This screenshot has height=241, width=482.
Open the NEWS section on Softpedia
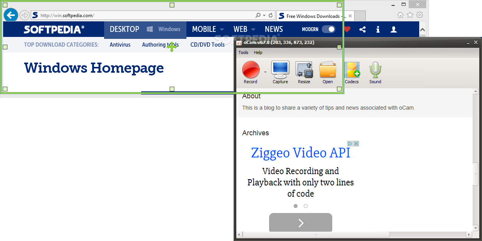pos(274,29)
